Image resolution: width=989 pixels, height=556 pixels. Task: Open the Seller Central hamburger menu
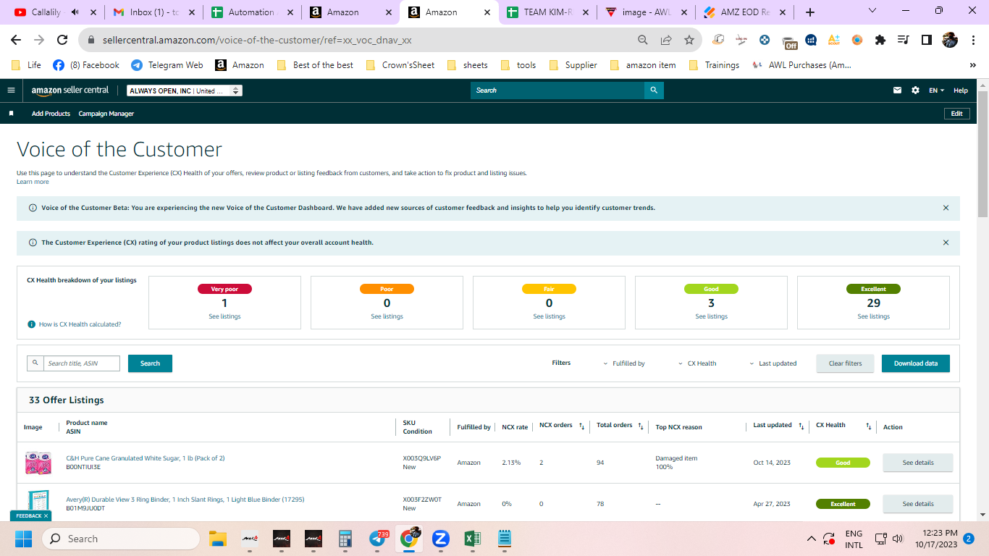tap(11, 90)
